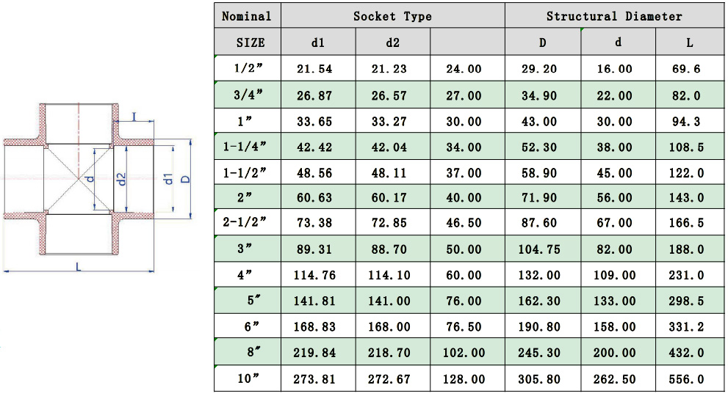The image size is (728, 396).
Task: Click the Structural Diameter header cell
Action: coord(614,16)
